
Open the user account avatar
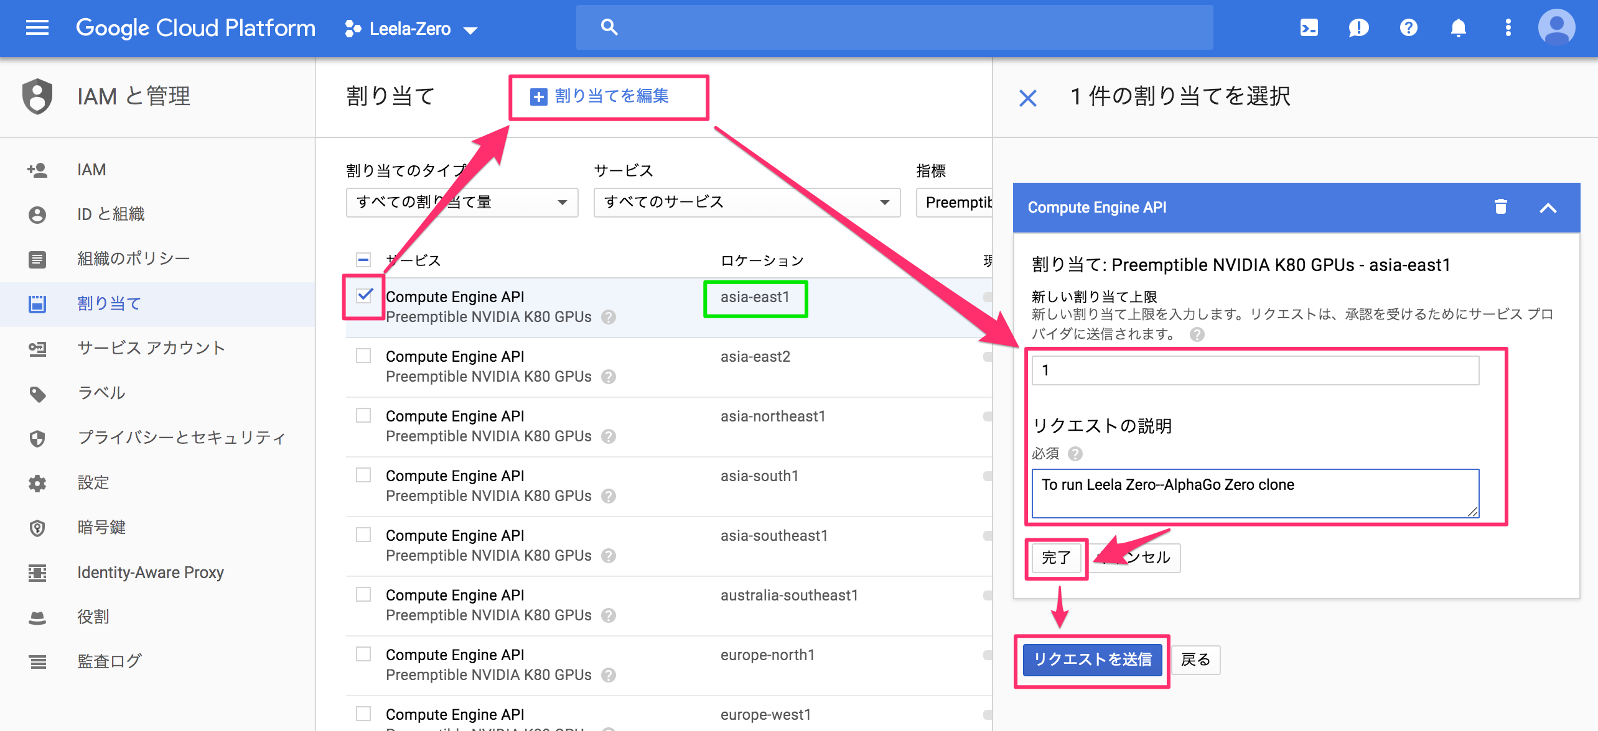pos(1556,28)
